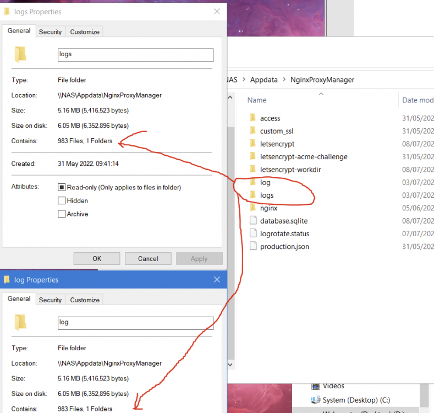The height and width of the screenshot is (413, 434).
Task: Select the access folder name
Action: coord(270,118)
